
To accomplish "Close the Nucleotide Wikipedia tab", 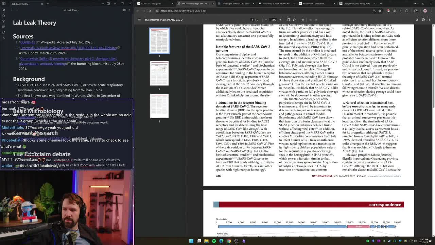I will click(335, 3).
